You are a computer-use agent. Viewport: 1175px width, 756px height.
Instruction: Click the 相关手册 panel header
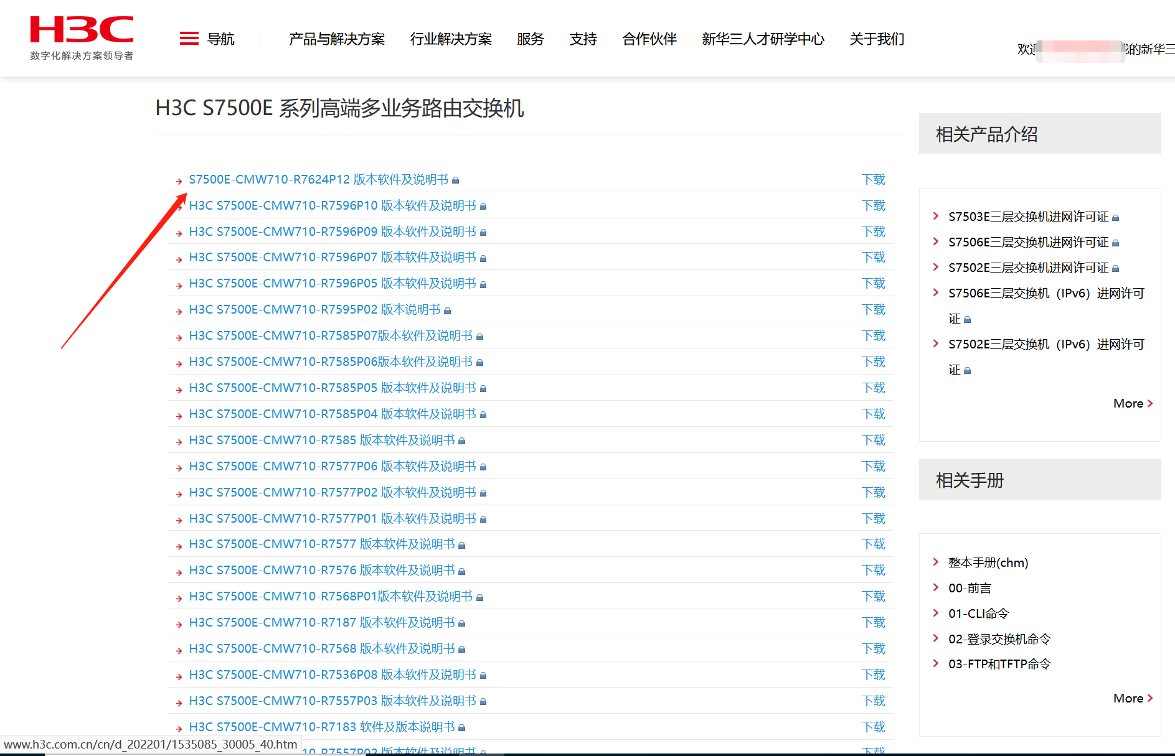tap(1040, 480)
